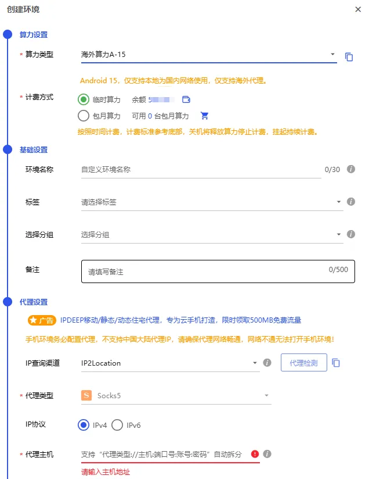This screenshot has height=479, width=369.
Task: Choose the IPv6 protocol radio button
Action: tap(117, 425)
